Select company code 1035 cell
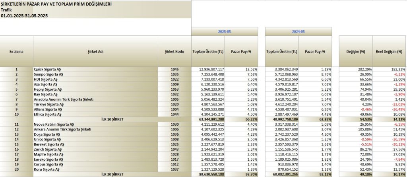Screen dimensions: 407x177 point(175,74)
